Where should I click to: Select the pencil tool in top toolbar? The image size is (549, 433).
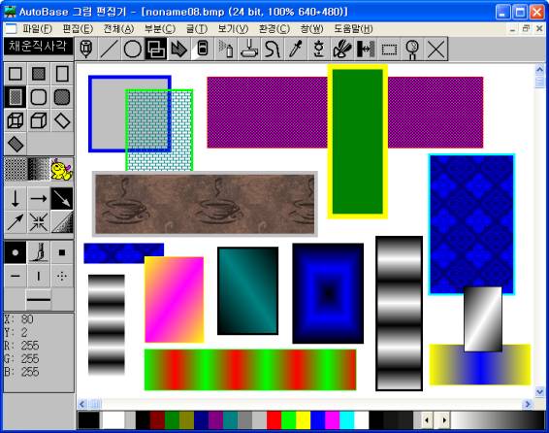point(86,50)
